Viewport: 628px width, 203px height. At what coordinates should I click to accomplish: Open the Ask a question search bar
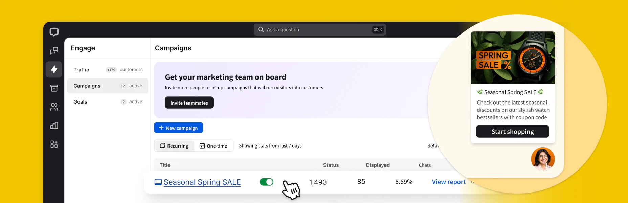320,29
